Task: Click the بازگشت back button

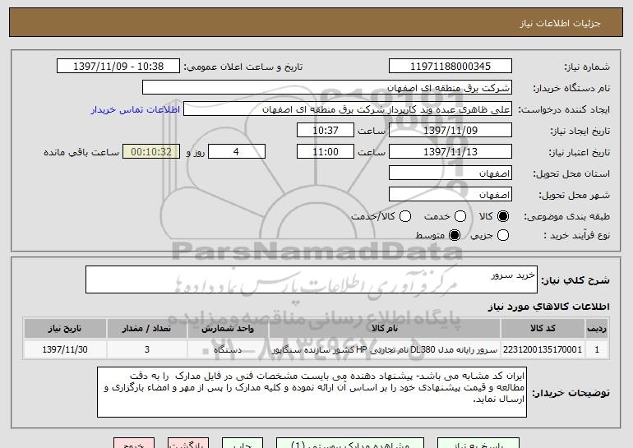Action: click(x=188, y=443)
